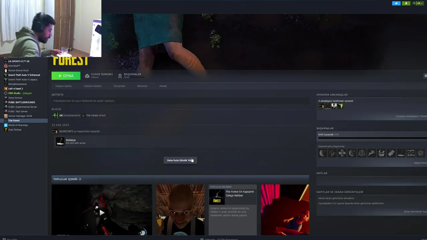Play the first community video thumbnail

tap(102, 210)
